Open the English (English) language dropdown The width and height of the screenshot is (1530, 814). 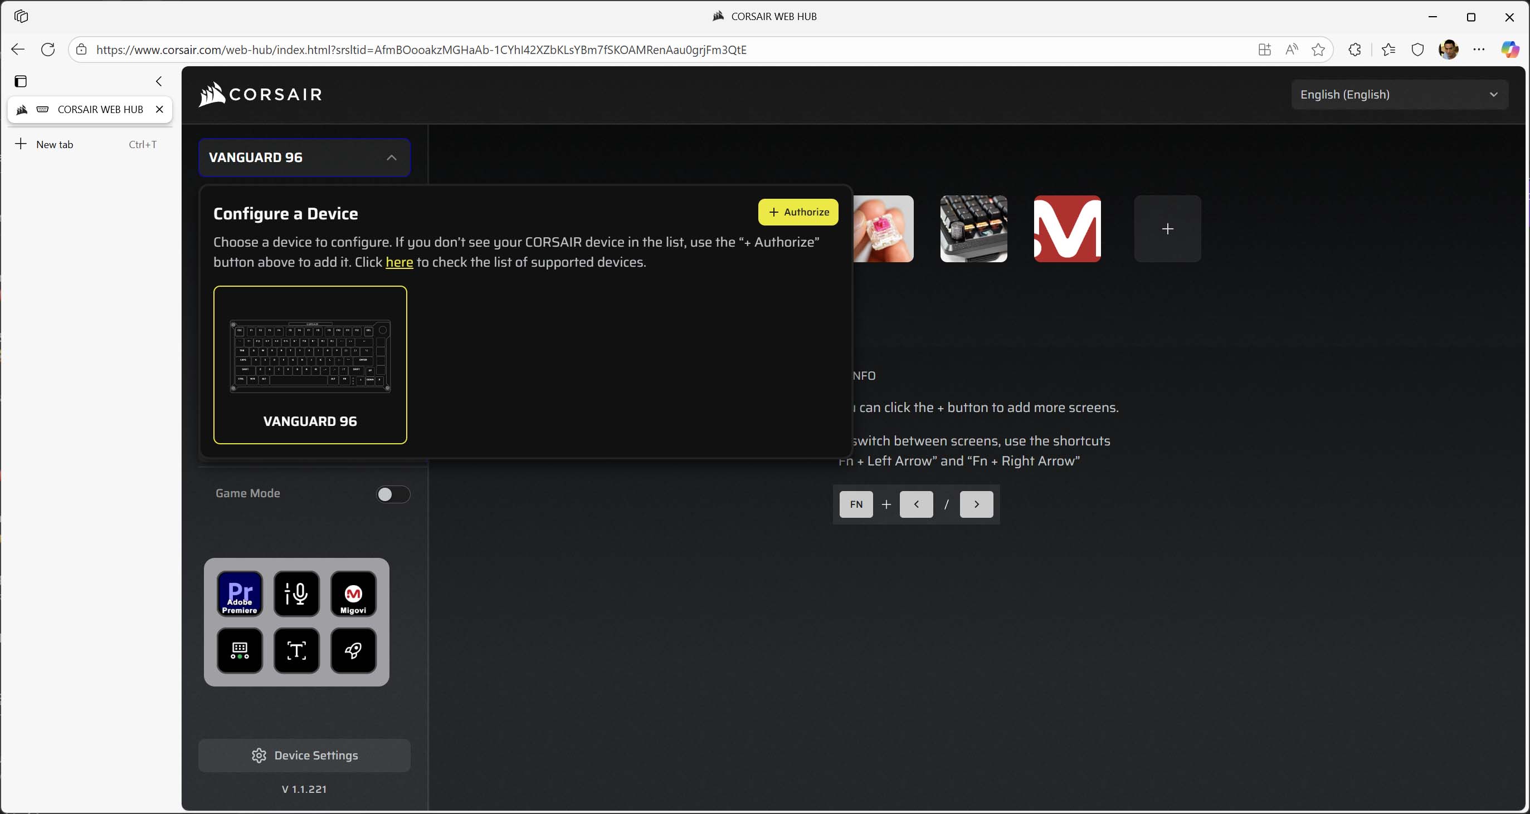click(x=1399, y=94)
